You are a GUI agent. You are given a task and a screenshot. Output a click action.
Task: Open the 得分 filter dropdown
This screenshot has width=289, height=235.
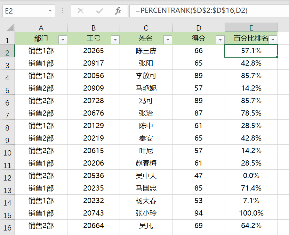[x=220, y=40]
